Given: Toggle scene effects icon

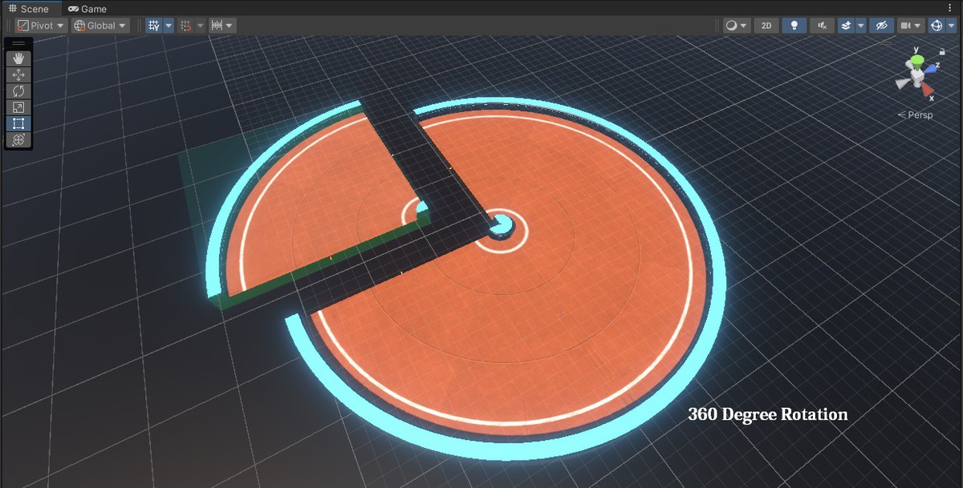Looking at the screenshot, I should 846,26.
